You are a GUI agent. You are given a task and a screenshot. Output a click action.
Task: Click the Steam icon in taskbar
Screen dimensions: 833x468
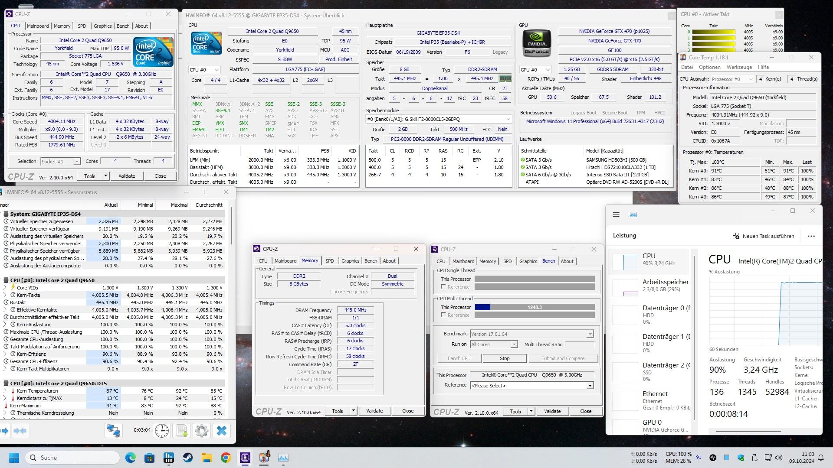pyautogui.click(x=187, y=458)
